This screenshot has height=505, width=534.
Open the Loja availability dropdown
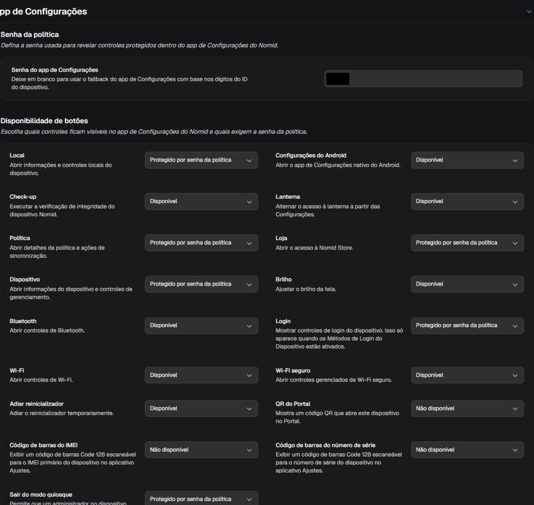[467, 243]
